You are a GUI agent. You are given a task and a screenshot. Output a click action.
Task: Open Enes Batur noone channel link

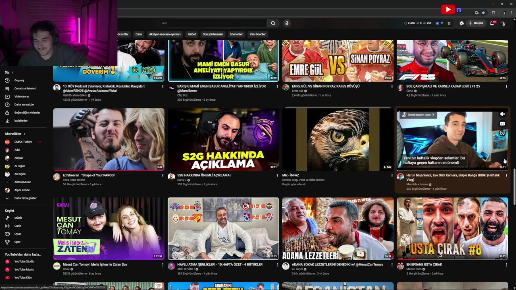(x=74, y=180)
